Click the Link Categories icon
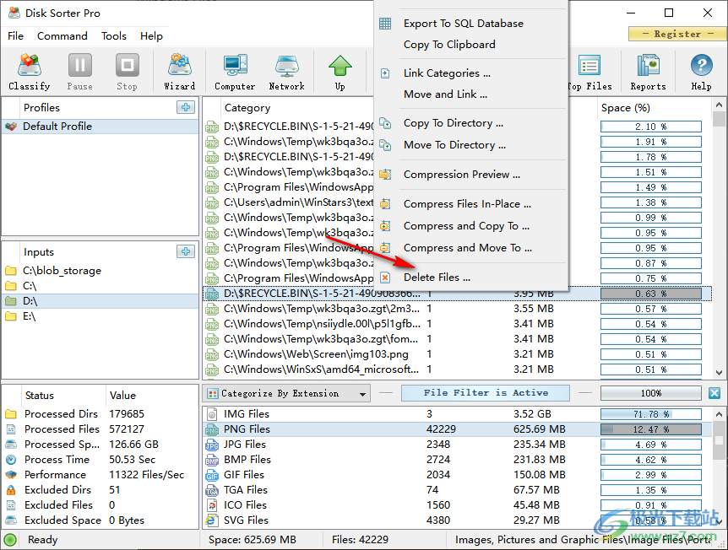The width and height of the screenshot is (728, 550). 385,73
